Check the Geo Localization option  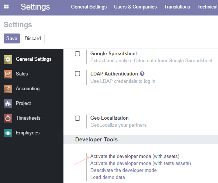pyautogui.click(x=77, y=118)
